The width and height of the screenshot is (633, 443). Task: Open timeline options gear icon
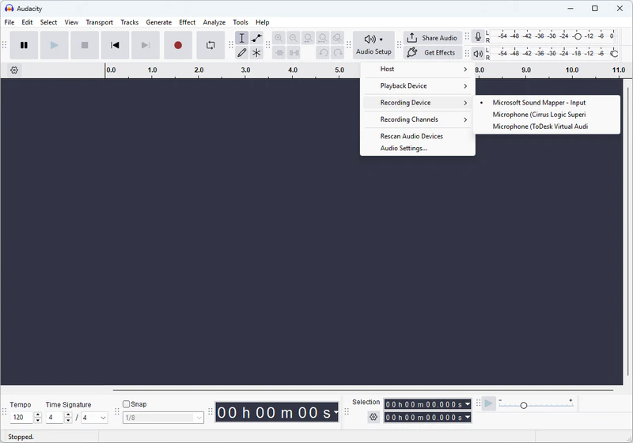[14, 70]
